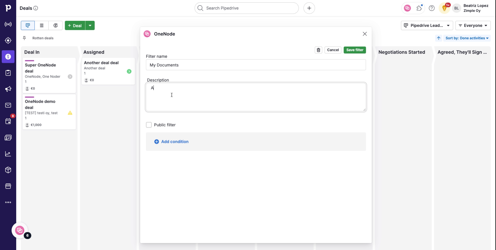Open the lightbulb tips icon
This screenshot has height=250, width=496.
pos(444,8)
